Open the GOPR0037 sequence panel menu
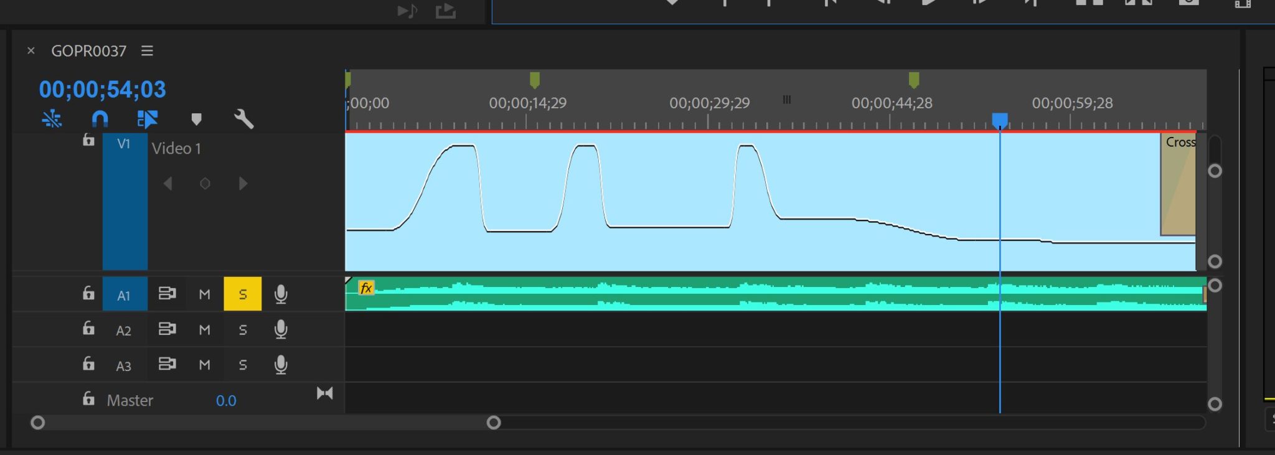 147,51
